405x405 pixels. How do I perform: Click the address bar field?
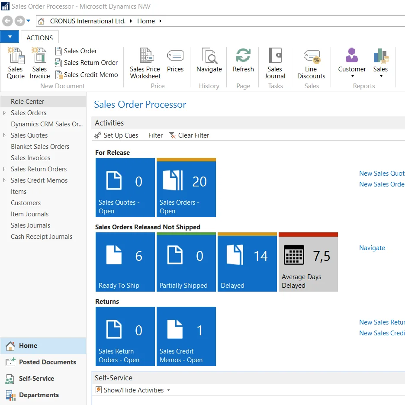pyautogui.click(x=220, y=21)
